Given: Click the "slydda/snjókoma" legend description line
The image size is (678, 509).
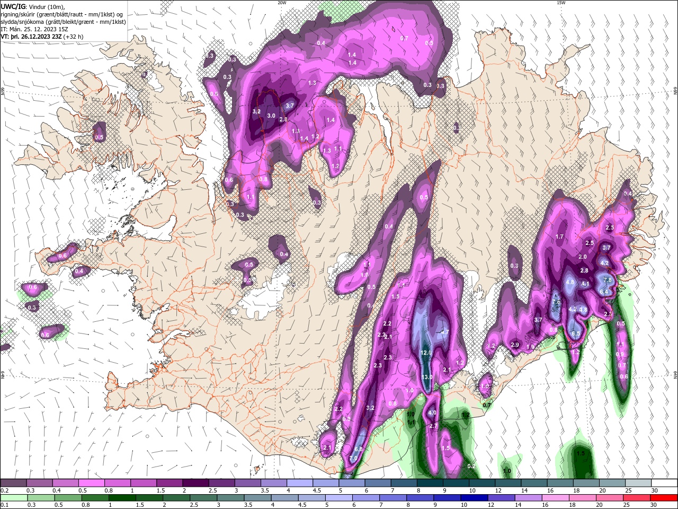Looking at the screenshot, I should coord(64,22).
